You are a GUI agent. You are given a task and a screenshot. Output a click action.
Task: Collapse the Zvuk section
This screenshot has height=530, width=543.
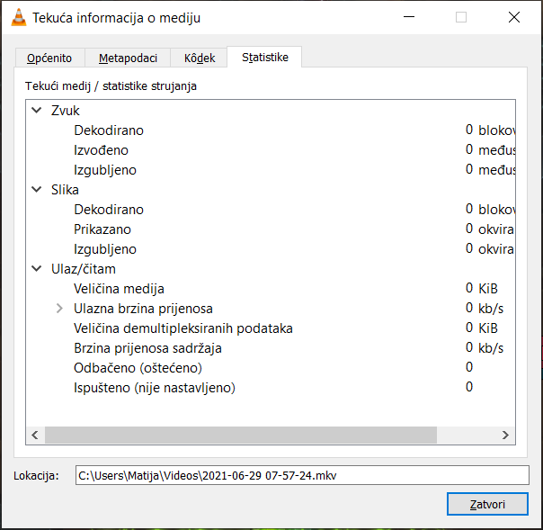[x=37, y=111]
